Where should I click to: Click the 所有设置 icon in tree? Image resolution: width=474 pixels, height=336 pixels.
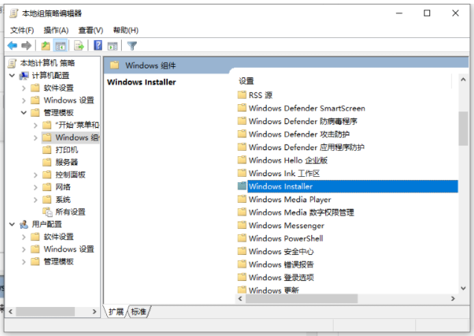[x=48, y=212]
